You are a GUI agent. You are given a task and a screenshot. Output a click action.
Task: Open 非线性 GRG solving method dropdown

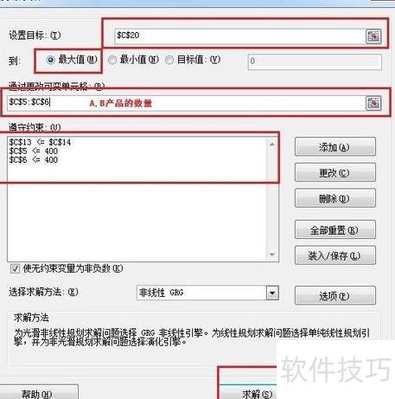[x=272, y=293]
